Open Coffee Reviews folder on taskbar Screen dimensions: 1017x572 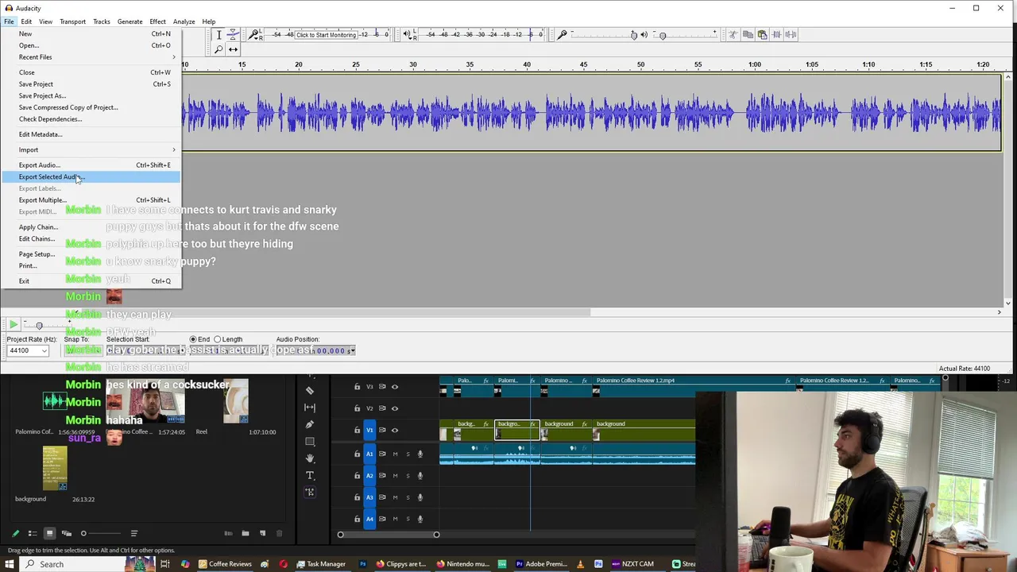coord(225,564)
